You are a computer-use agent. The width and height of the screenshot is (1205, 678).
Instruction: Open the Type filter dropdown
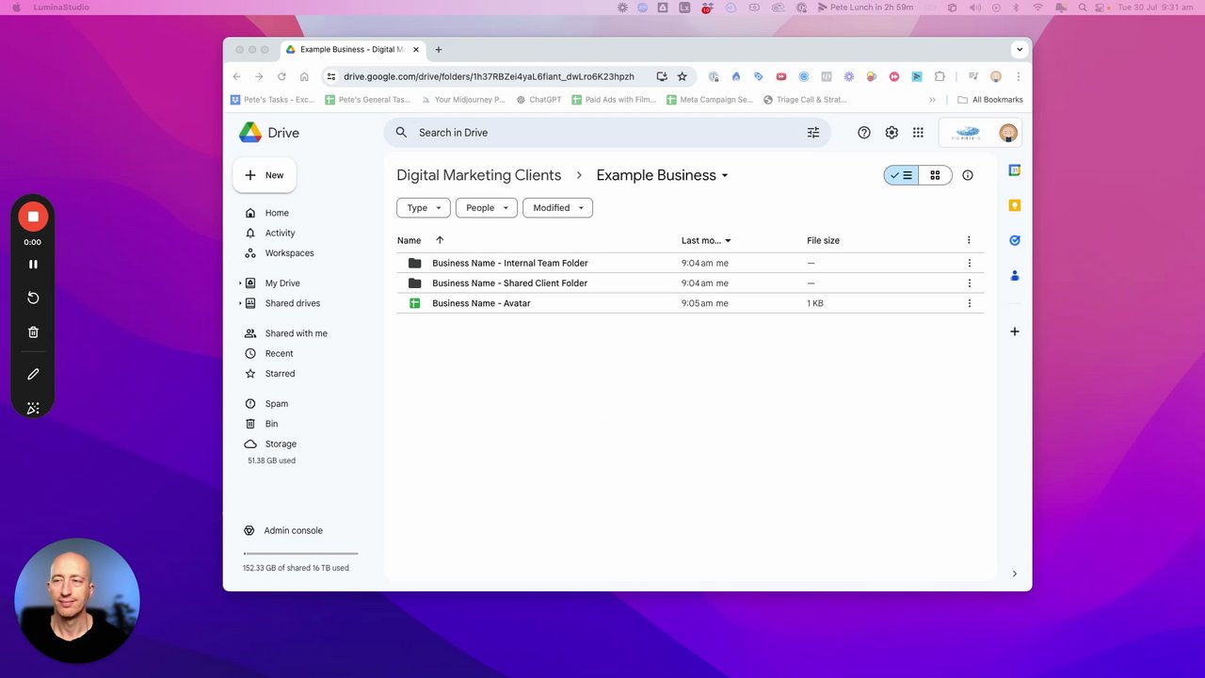(x=424, y=208)
